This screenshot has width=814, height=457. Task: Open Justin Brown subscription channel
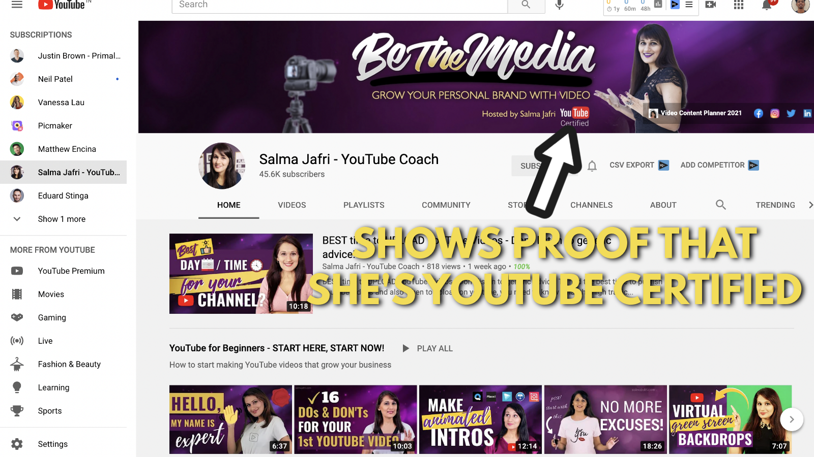(63, 56)
